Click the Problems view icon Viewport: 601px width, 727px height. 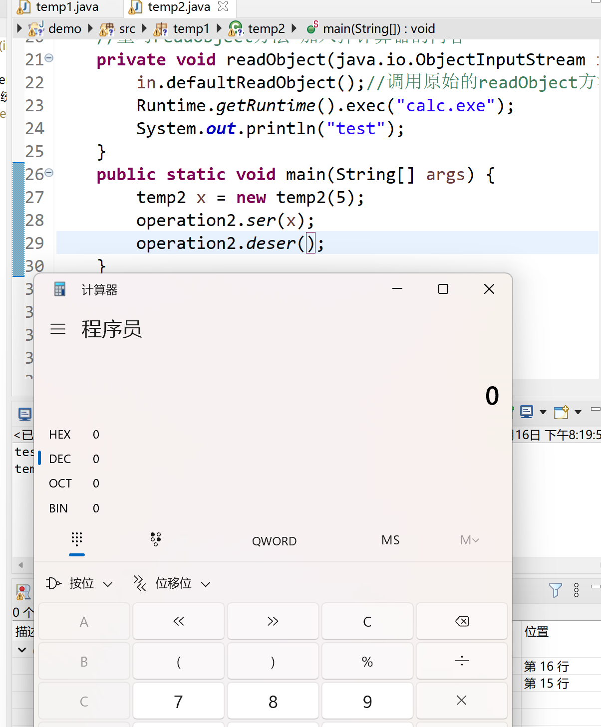23,592
